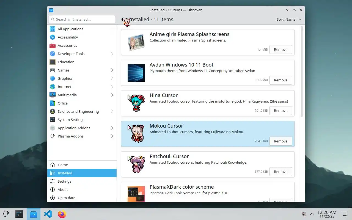Image resolution: width=352 pixels, height=220 pixels.
Task: Click the Plasma Addons icon
Action: (x=53, y=136)
